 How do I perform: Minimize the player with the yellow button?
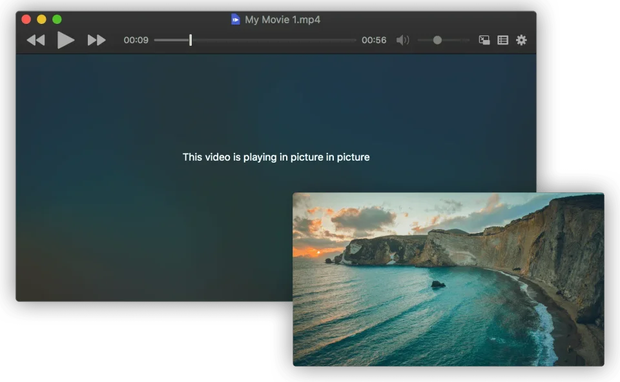click(x=41, y=19)
